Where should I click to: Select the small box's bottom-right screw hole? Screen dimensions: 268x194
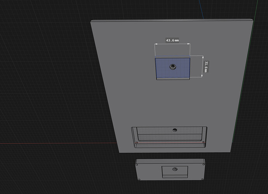pyautogui.click(x=202, y=179)
